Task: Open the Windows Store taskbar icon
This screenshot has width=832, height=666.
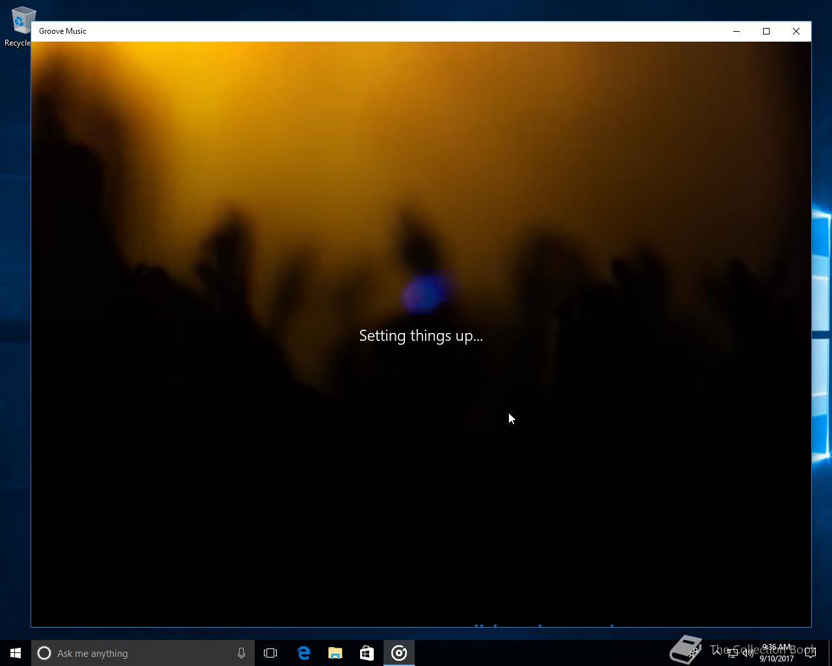Action: [x=367, y=653]
